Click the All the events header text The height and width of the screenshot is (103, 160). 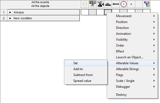40,2
